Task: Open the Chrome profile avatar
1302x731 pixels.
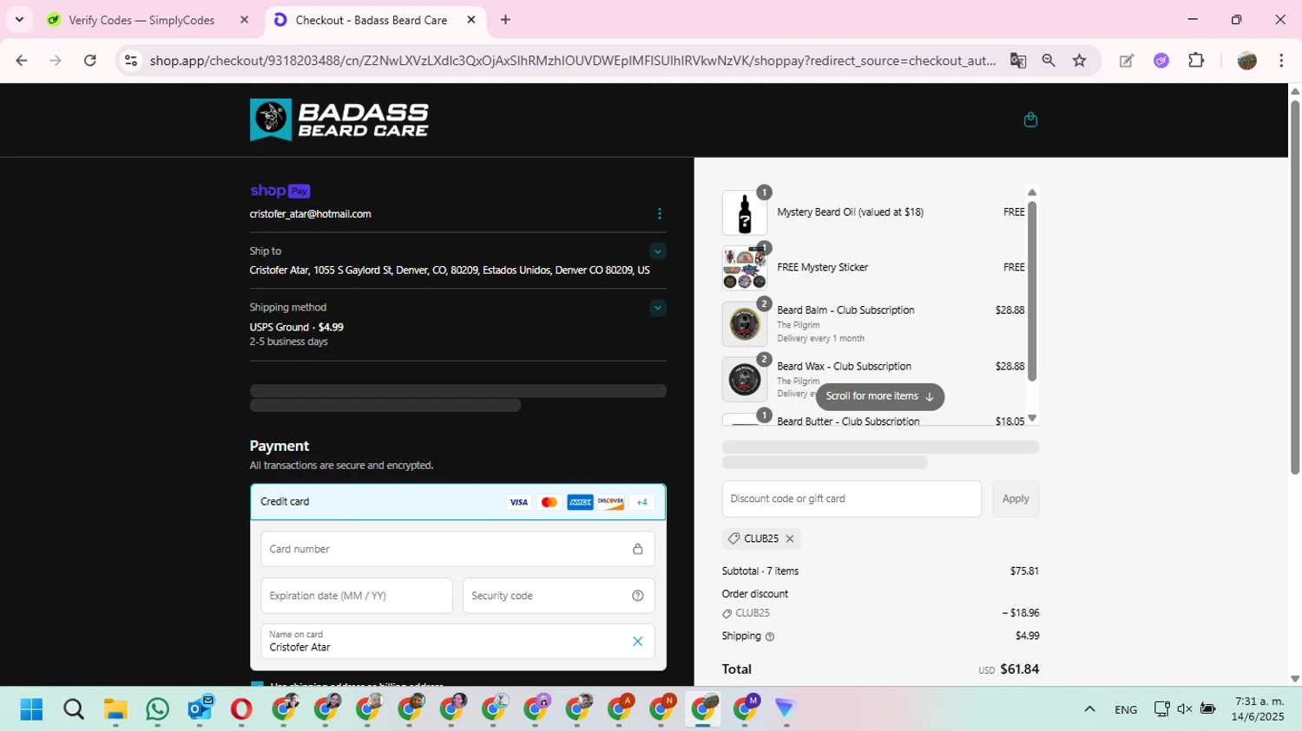Action: [x=1247, y=61]
